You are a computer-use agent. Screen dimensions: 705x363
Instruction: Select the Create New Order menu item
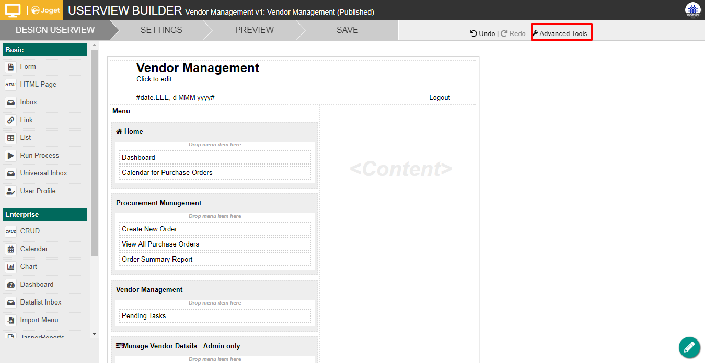point(149,229)
